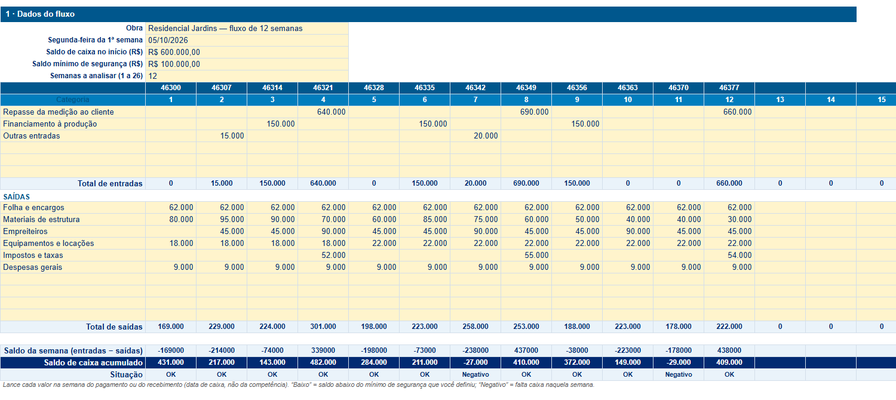Select the "SAÍDAS" section heading
Image resolution: width=896 pixels, height=400 pixels.
17,196
